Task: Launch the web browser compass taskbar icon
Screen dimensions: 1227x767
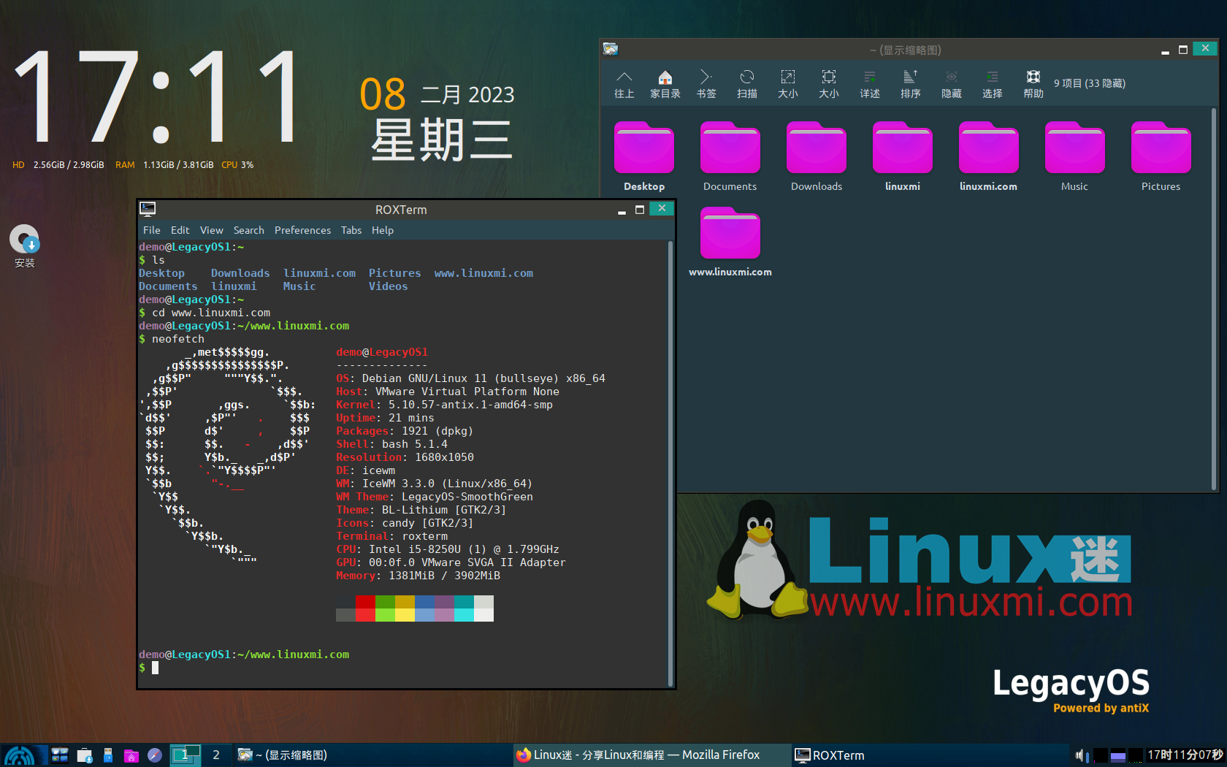Action: 155,755
